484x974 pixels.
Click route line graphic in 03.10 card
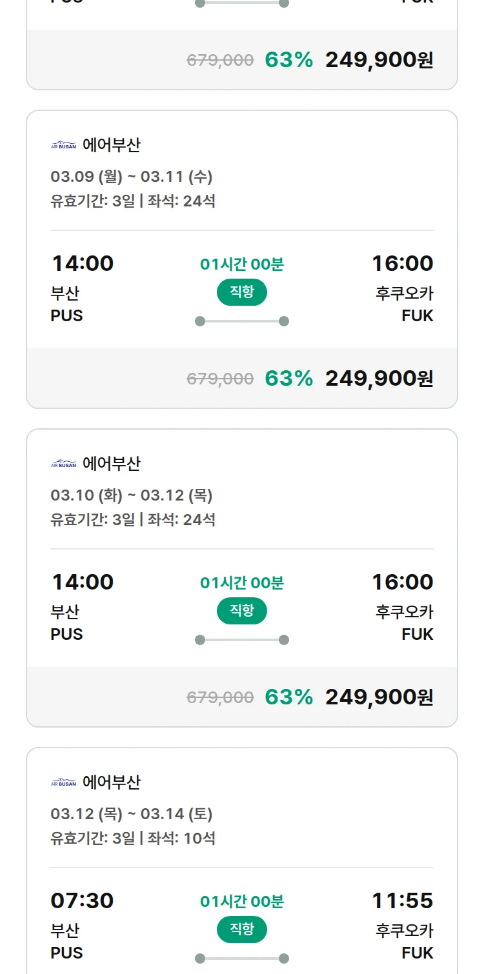(x=242, y=640)
